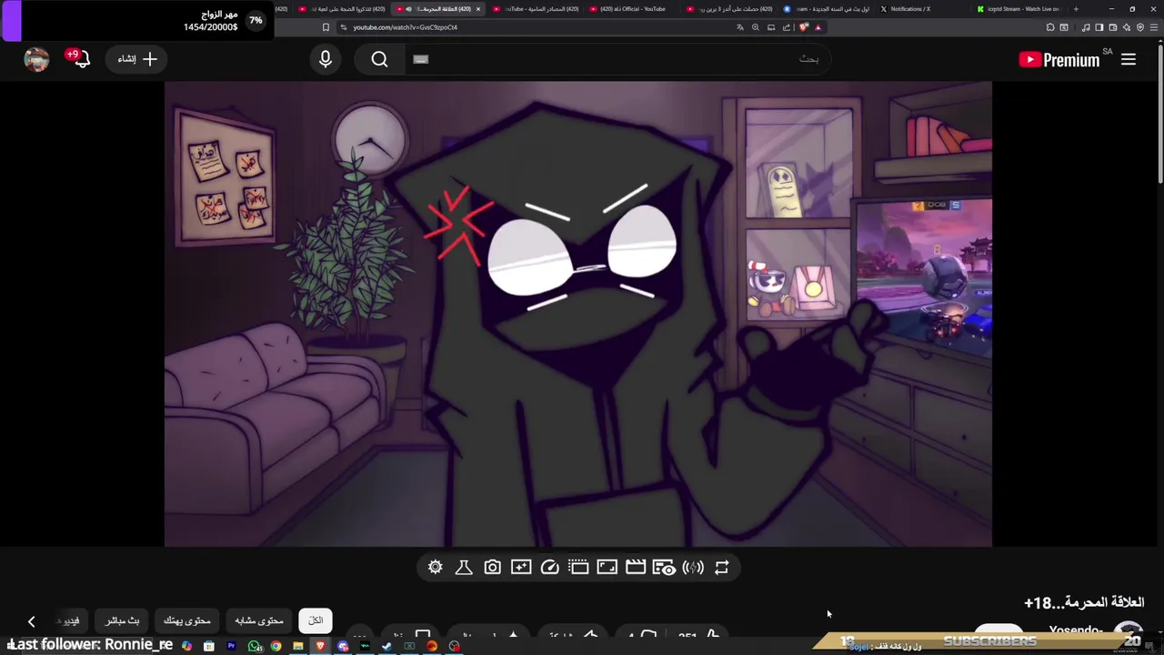Select the partly hidden 'فيديو' filter chip

coord(71,620)
